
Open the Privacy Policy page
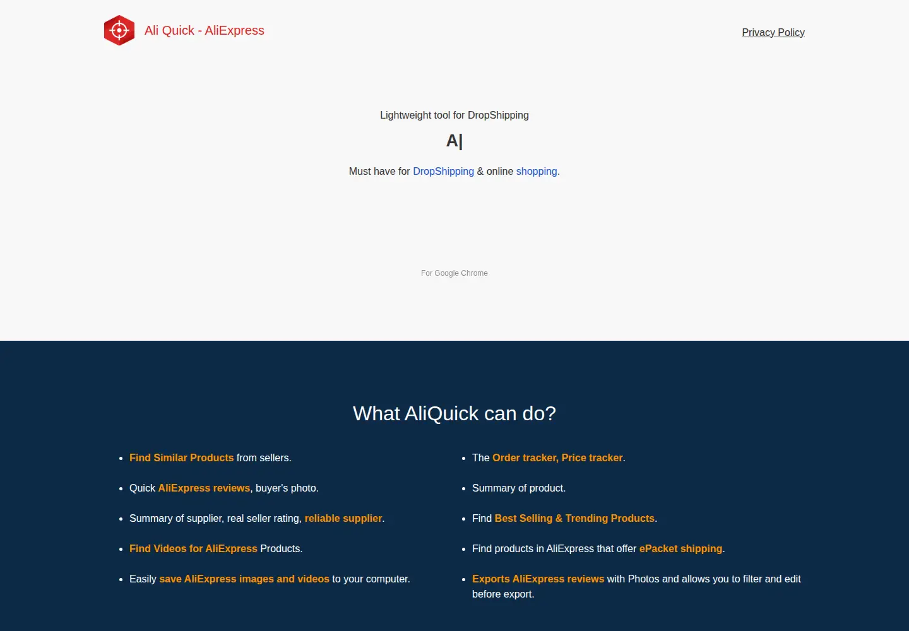[773, 32]
